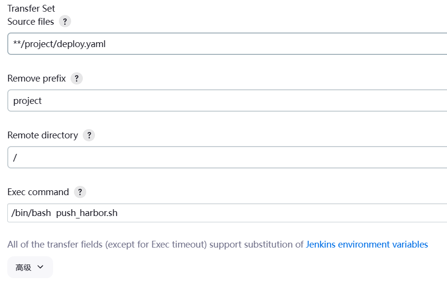Focus the Exec command text area

[x=243, y=213]
